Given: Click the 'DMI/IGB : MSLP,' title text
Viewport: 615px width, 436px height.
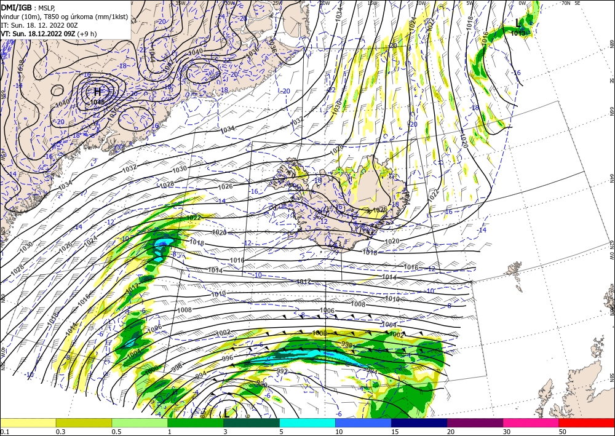Looking at the screenshot, I should tap(28, 7).
